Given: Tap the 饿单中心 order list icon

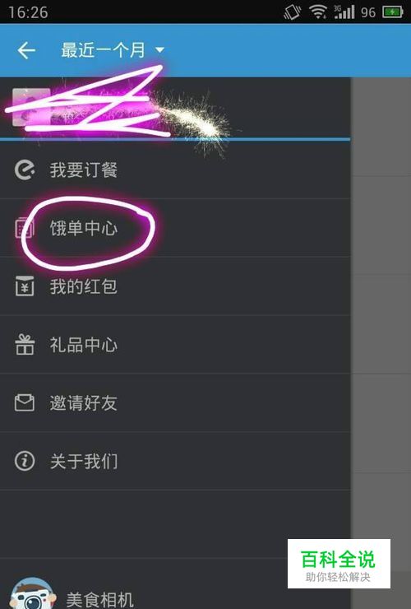Looking at the screenshot, I should click(25, 228).
